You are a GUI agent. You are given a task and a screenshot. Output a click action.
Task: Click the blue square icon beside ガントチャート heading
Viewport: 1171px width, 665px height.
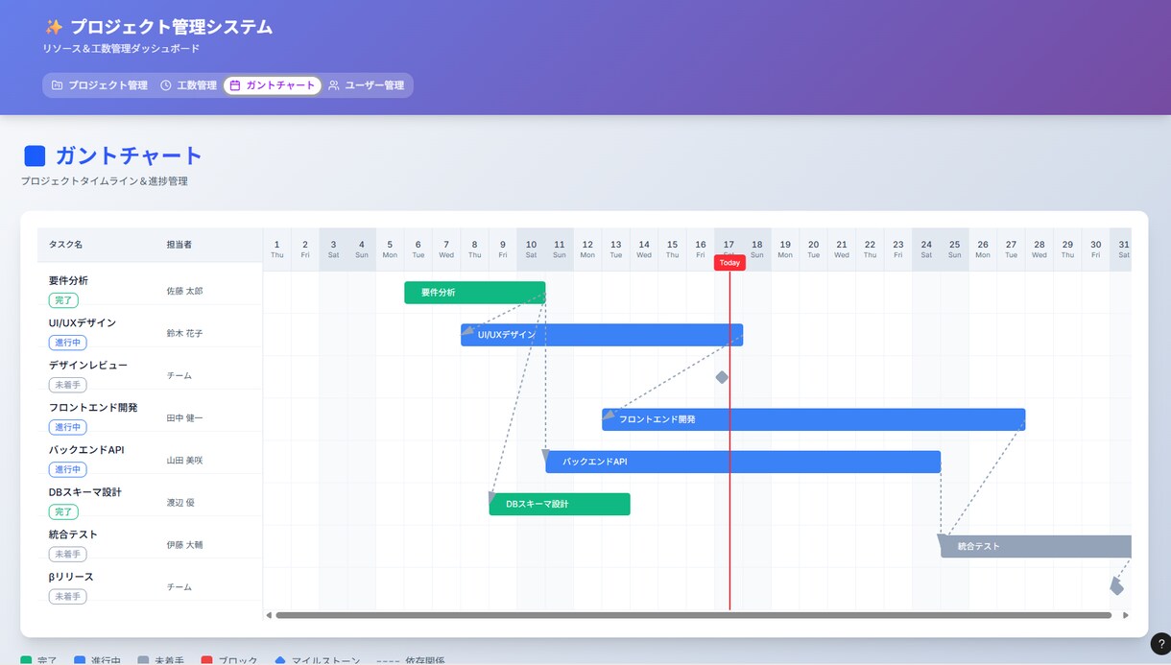point(35,155)
